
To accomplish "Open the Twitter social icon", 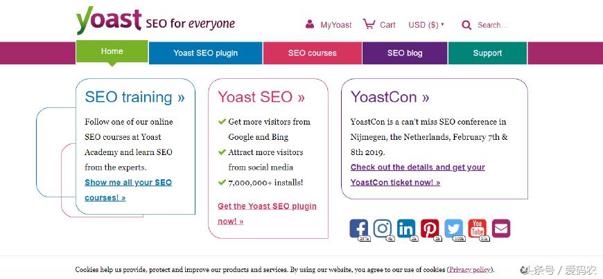I will [x=454, y=228].
